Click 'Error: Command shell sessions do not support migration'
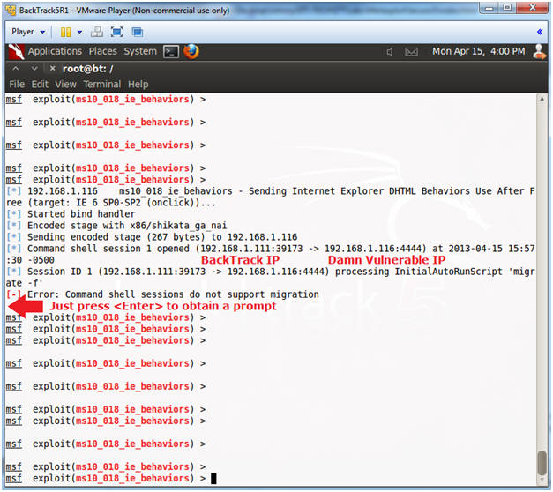 (162, 294)
